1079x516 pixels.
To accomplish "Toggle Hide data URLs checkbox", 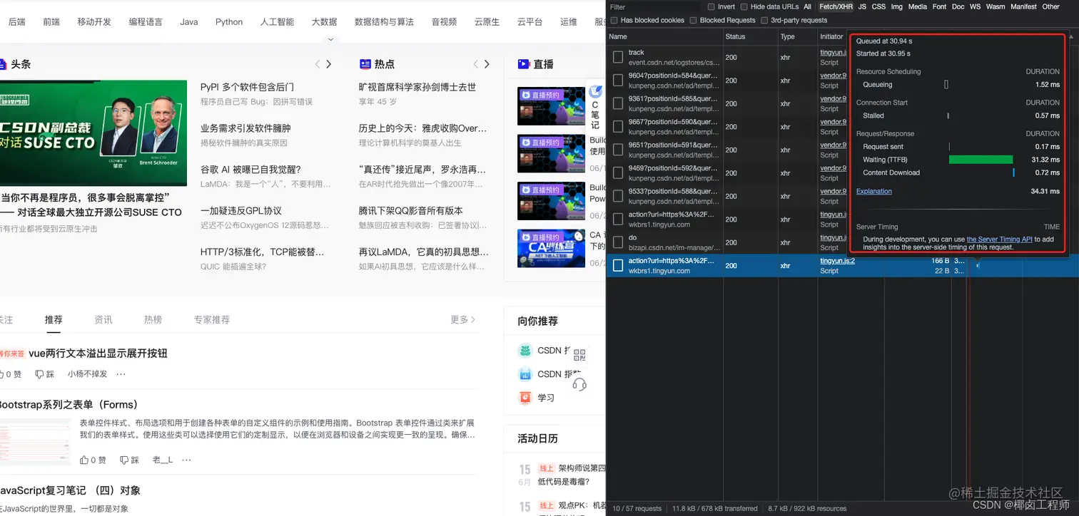I will pos(744,6).
